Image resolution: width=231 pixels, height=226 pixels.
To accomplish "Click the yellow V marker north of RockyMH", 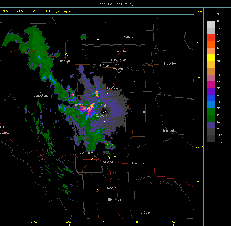I will pyautogui.click(x=47, y=49).
